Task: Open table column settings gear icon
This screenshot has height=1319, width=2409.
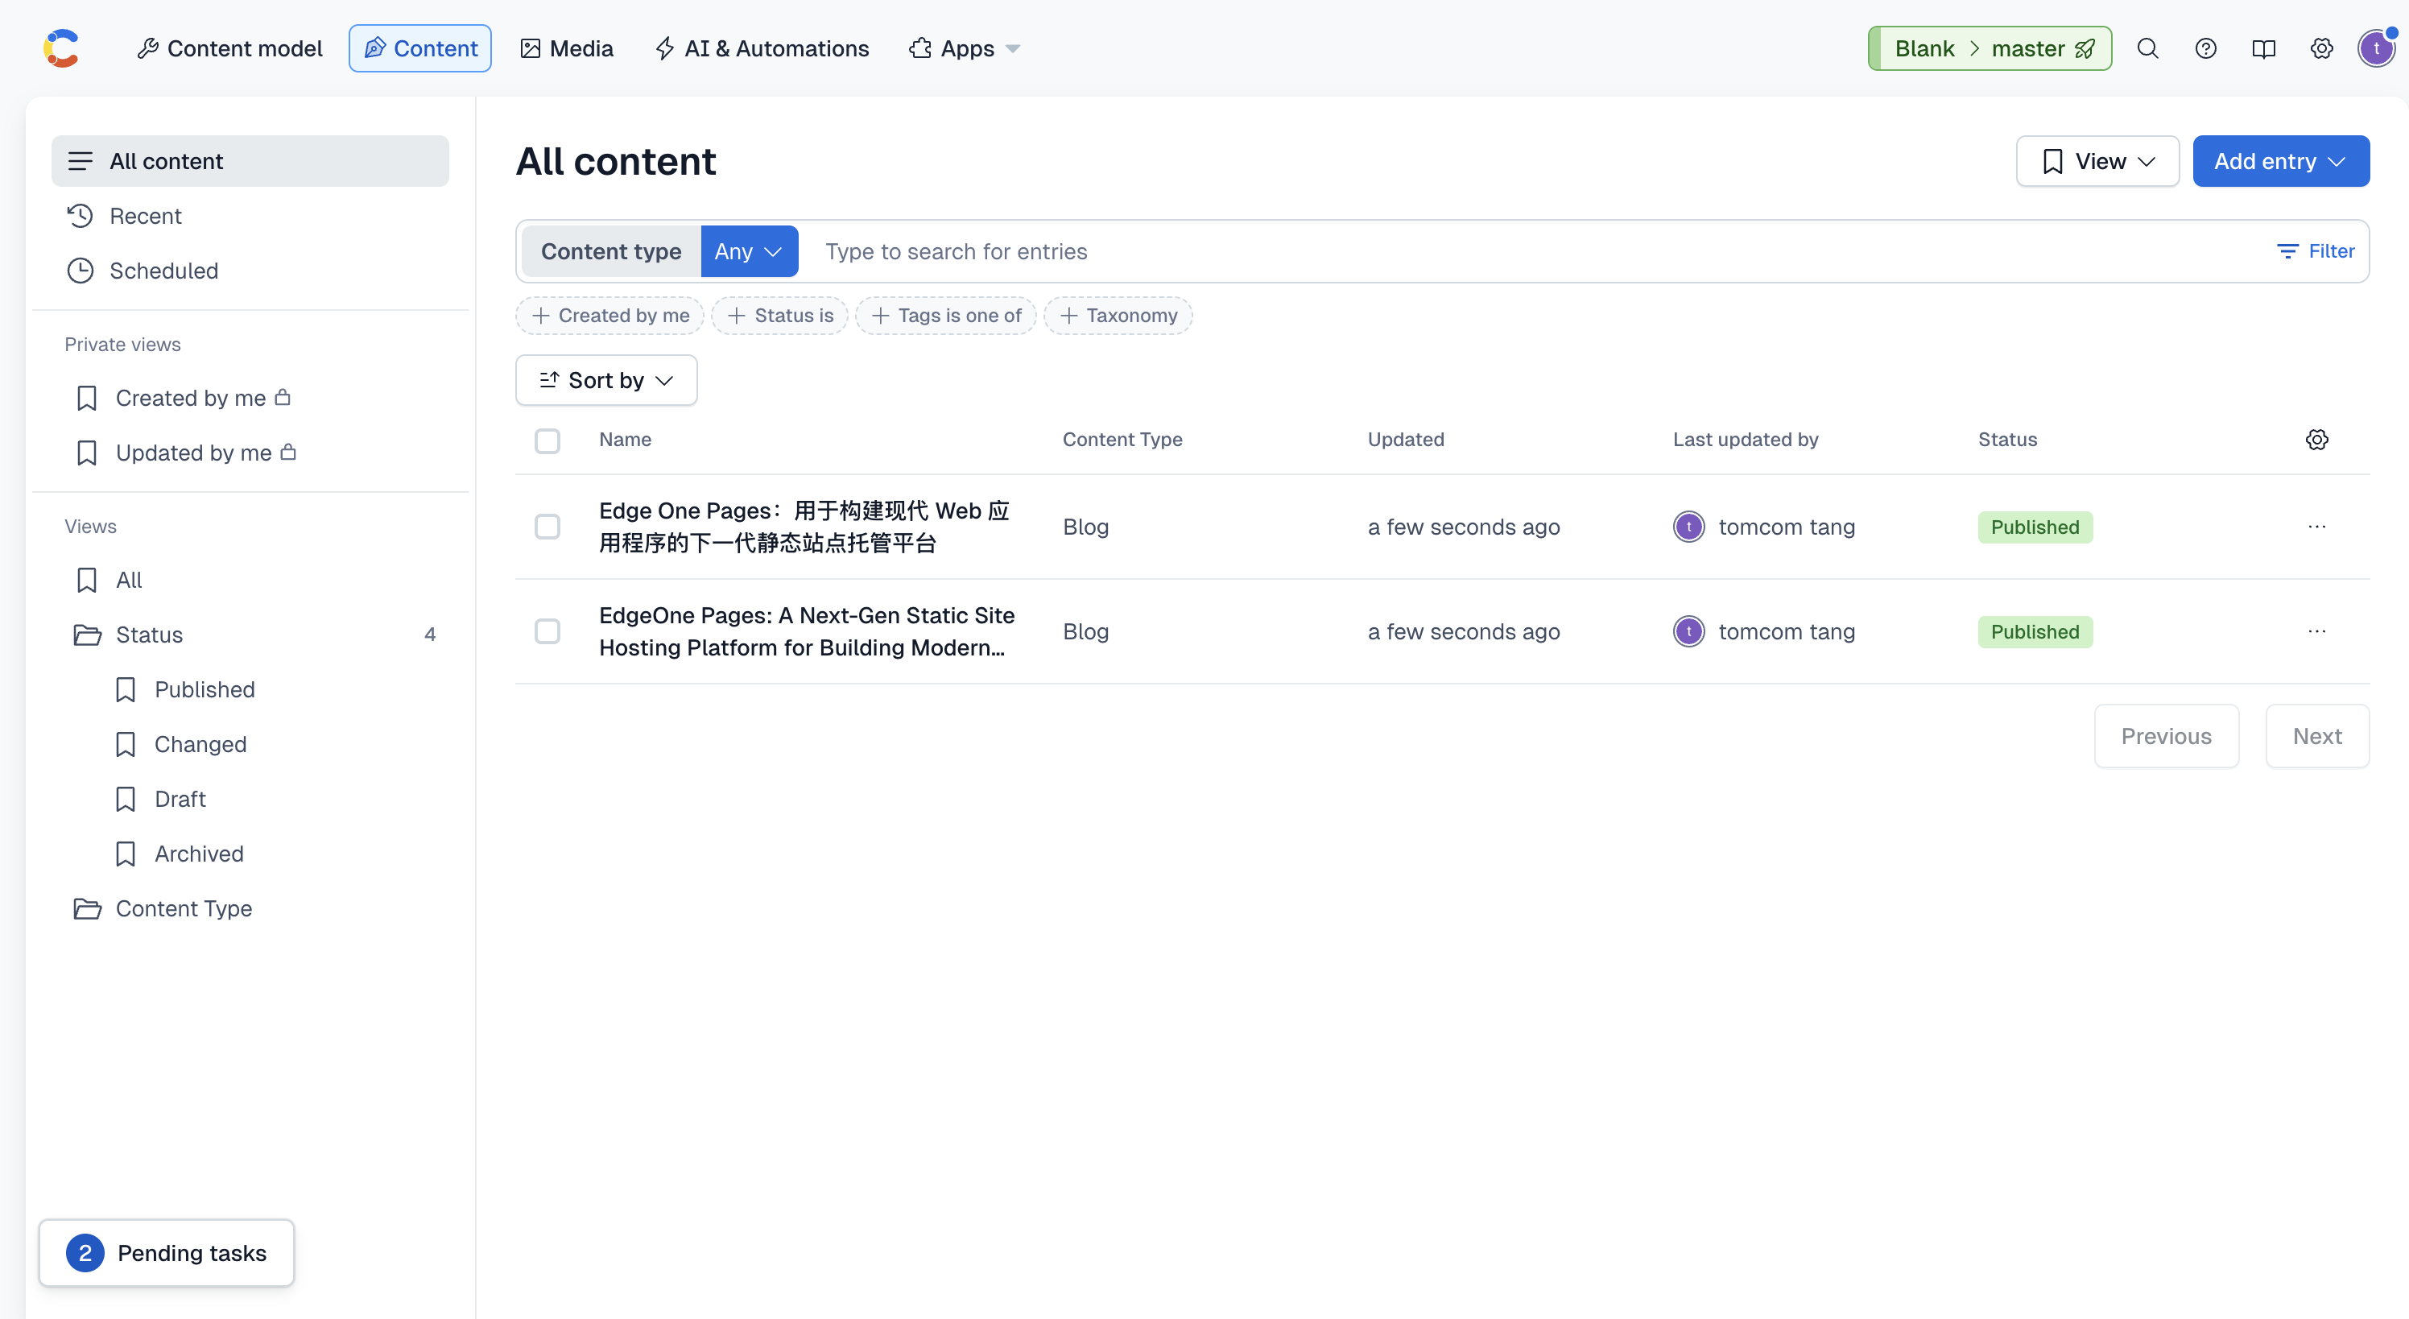Action: pyautogui.click(x=2316, y=440)
